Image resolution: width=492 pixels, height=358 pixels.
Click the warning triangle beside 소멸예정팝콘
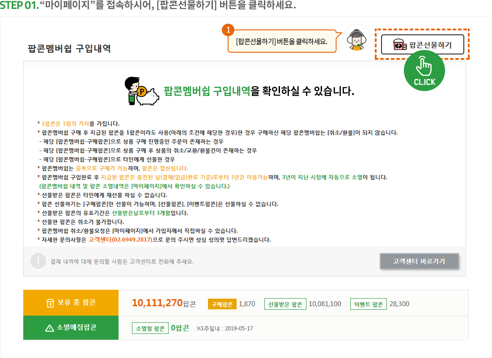tap(50, 328)
